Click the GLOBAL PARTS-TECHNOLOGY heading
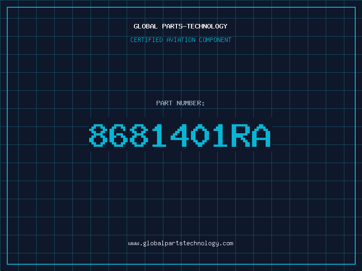 tap(181, 26)
